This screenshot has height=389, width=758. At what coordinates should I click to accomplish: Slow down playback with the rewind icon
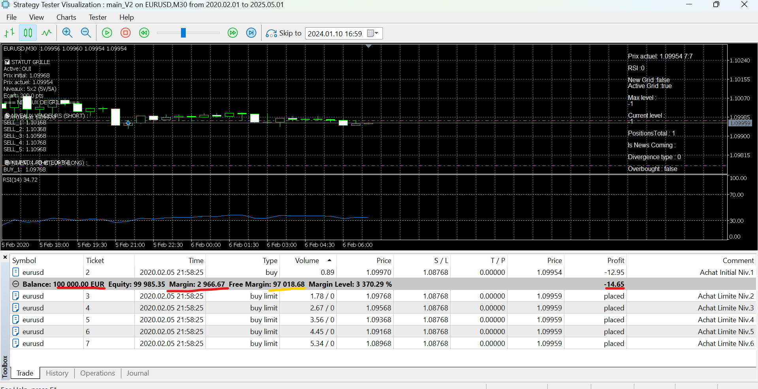point(144,33)
